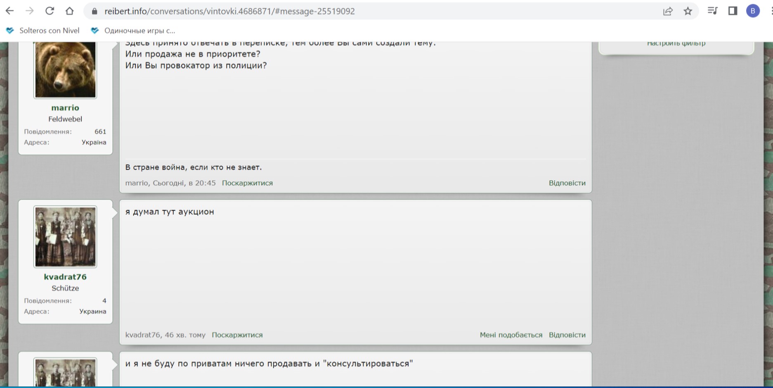Click marrio's address value Україна
This screenshot has width=773, height=388.
[x=94, y=143]
